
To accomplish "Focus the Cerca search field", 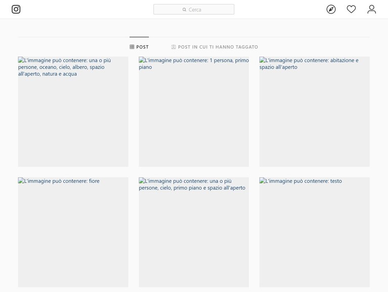I will tap(194, 10).
